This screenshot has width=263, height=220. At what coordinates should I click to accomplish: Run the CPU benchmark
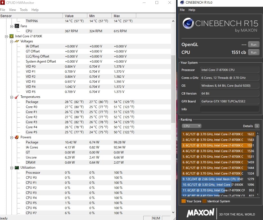(254, 52)
